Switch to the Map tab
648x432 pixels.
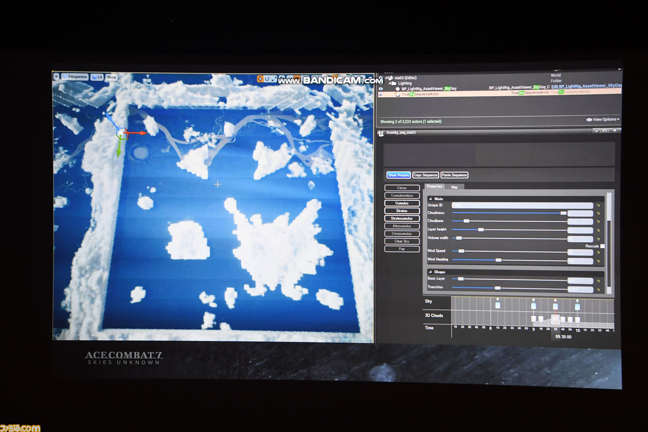[x=455, y=187]
